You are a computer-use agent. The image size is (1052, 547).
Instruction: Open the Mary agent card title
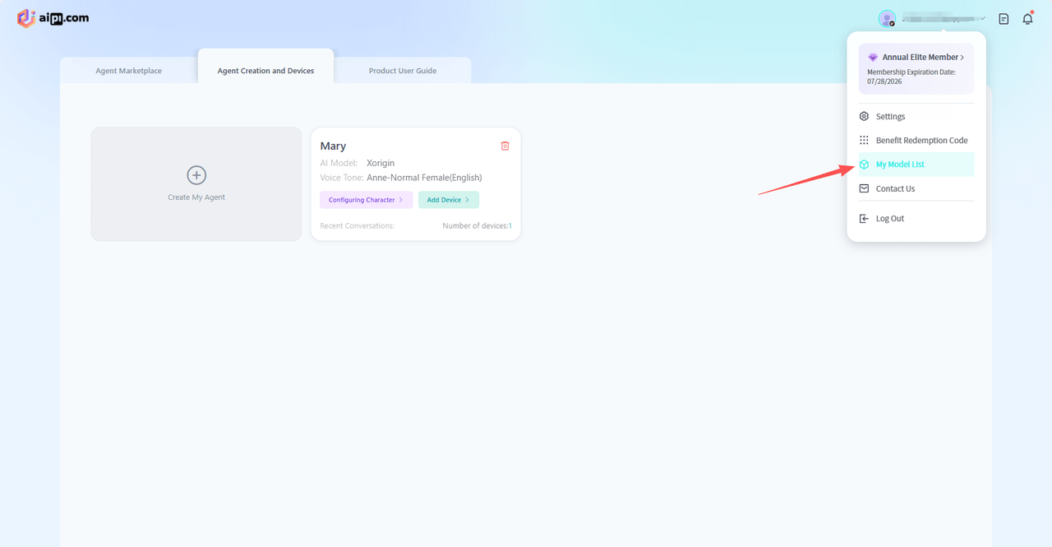pyautogui.click(x=333, y=146)
